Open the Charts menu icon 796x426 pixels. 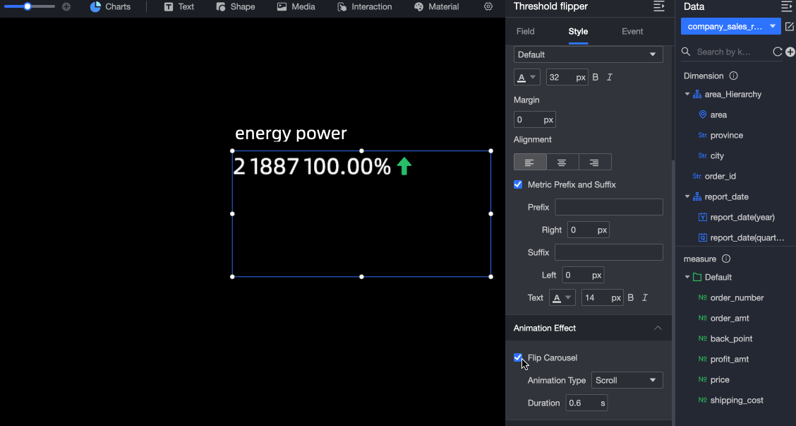[95, 6]
